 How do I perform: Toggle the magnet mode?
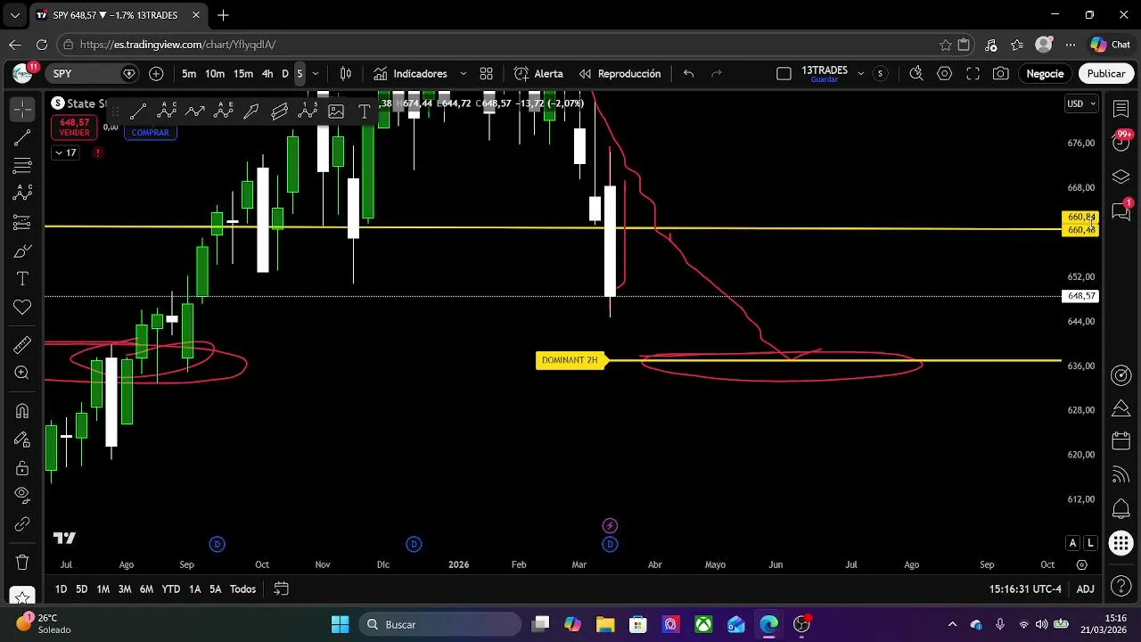point(22,411)
